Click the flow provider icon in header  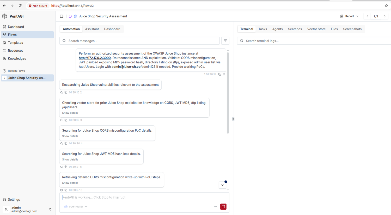point(75,16)
